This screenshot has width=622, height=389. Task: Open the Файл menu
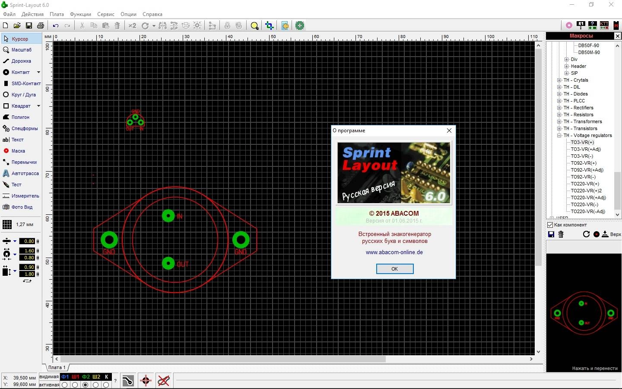[9, 14]
